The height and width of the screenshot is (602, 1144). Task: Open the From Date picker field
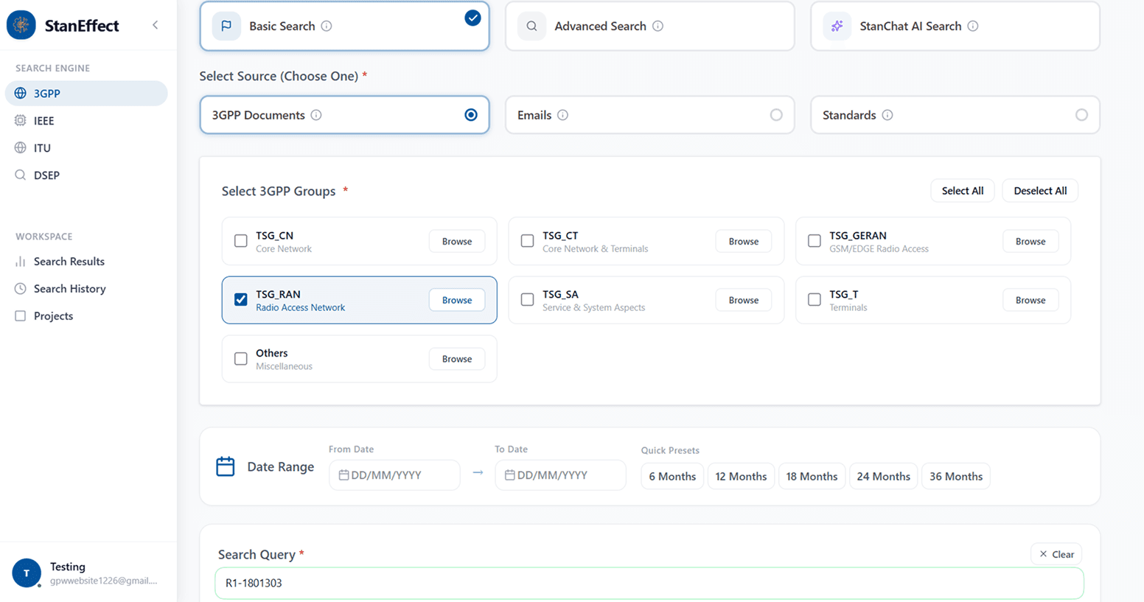(x=394, y=475)
